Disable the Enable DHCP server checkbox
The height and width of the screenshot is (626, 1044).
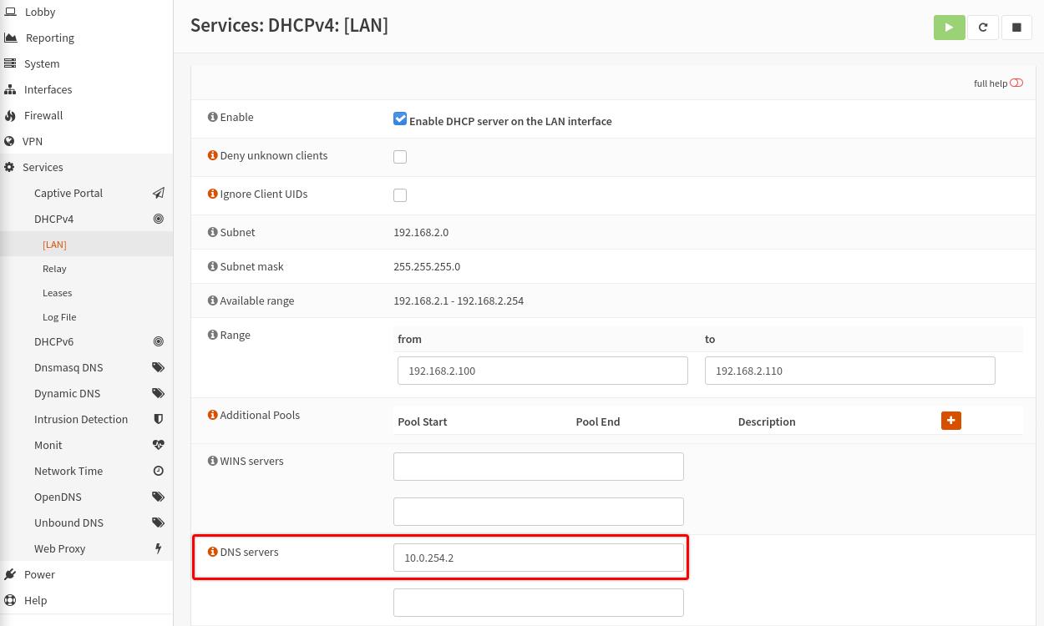coord(400,119)
